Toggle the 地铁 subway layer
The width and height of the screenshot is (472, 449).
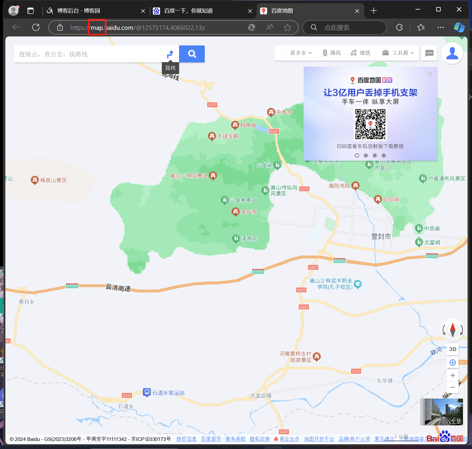pyautogui.click(x=360, y=53)
